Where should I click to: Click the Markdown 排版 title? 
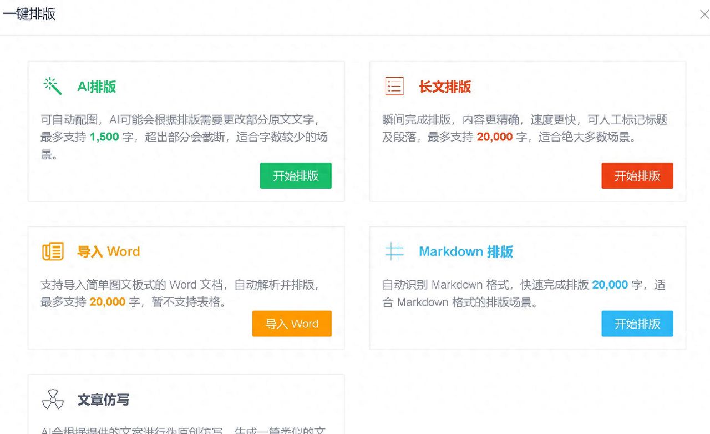466,251
